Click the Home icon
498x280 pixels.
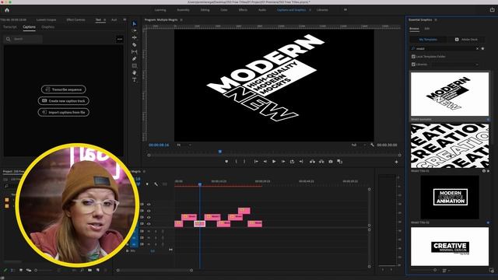click(7, 10)
